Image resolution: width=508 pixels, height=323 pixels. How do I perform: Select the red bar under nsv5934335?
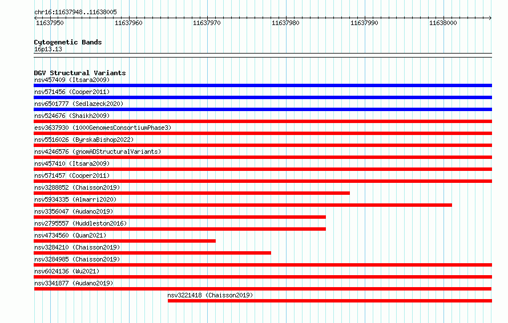point(243,205)
